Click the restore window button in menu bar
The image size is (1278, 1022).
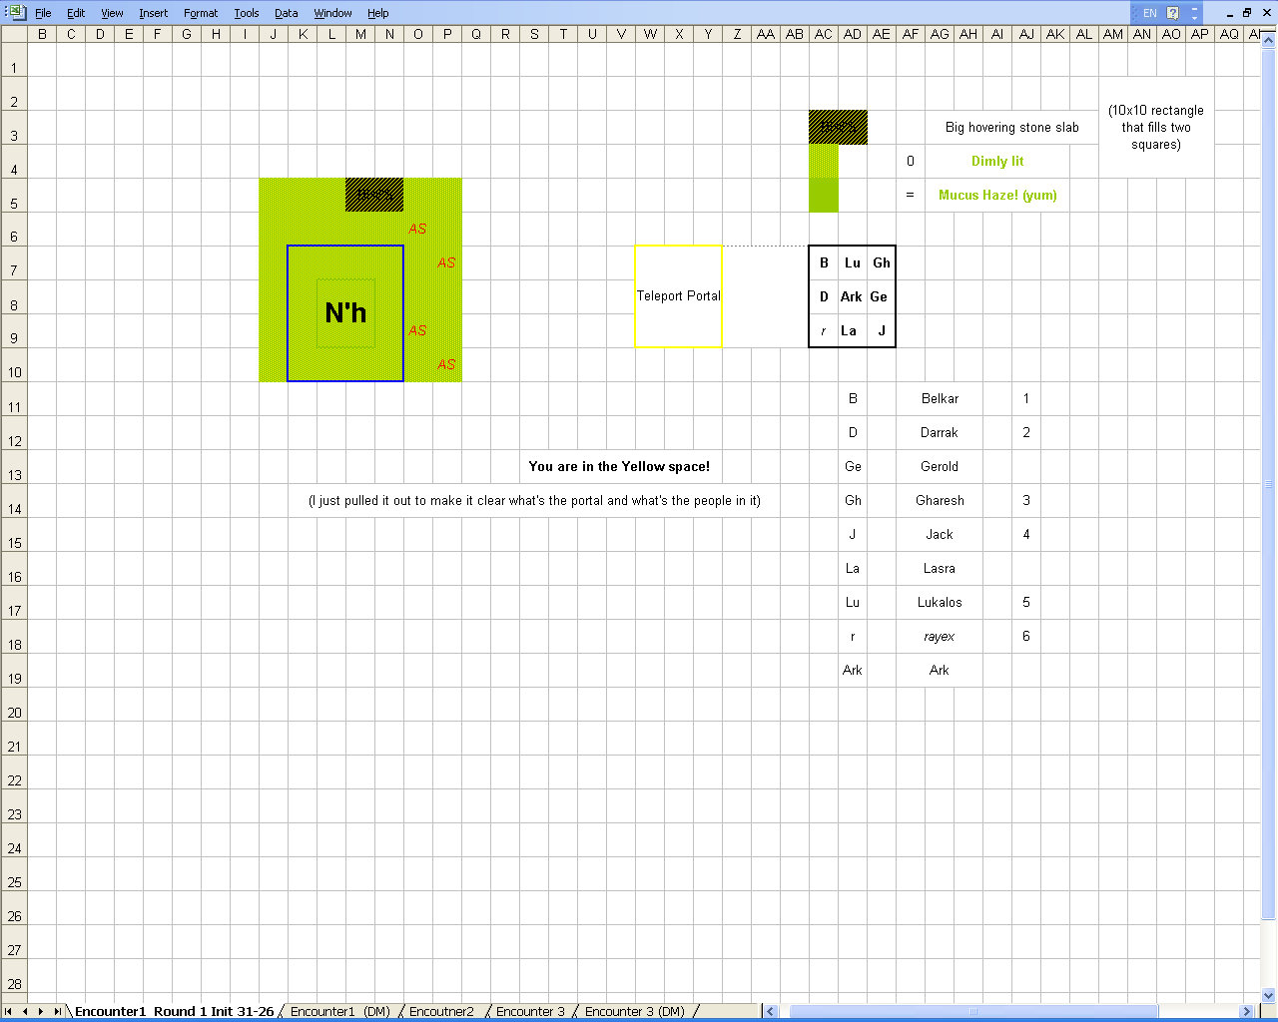[x=1247, y=13]
